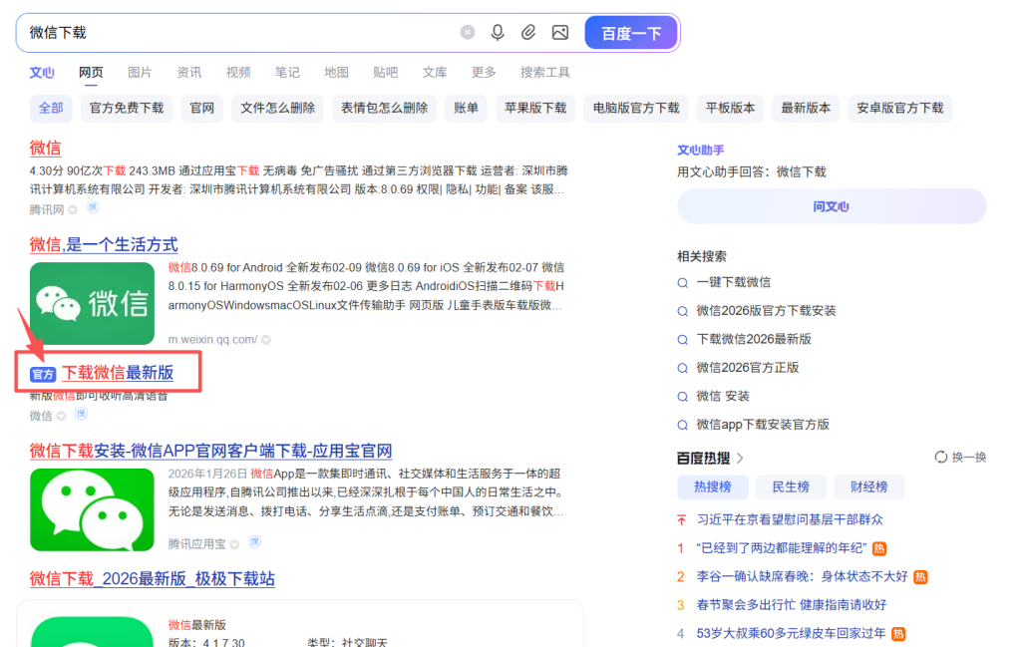Clear the search box text
Image resolution: width=1021 pixels, height=647 pixels.
point(468,33)
